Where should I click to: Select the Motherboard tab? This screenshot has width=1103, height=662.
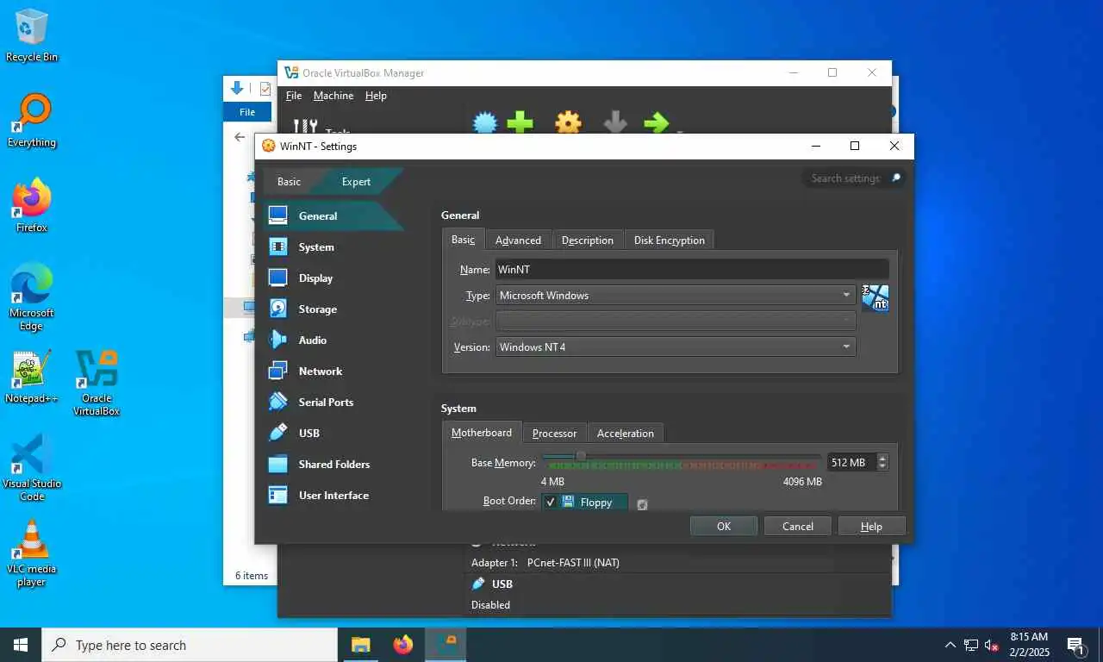point(482,433)
